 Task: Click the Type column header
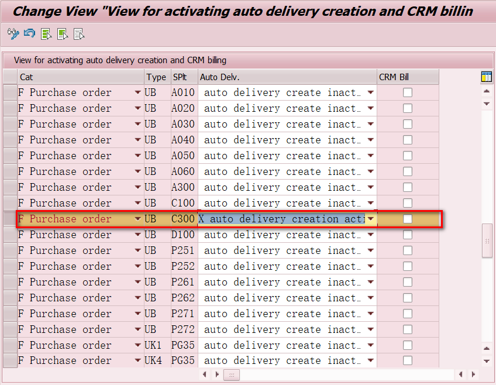pyautogui.click(x=157, y=77)
